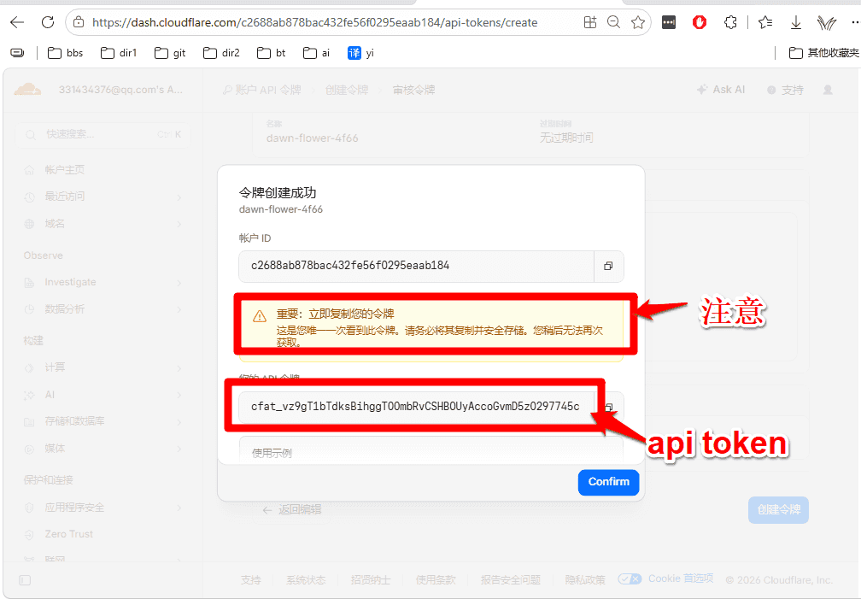Open the downloads arrow icon

point(796,22)
